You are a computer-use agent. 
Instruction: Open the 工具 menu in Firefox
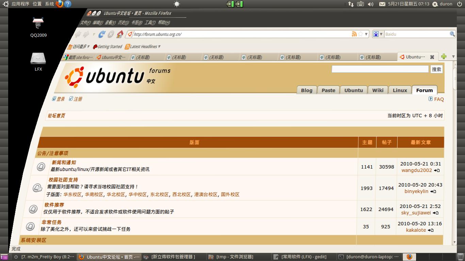[150, 23]
